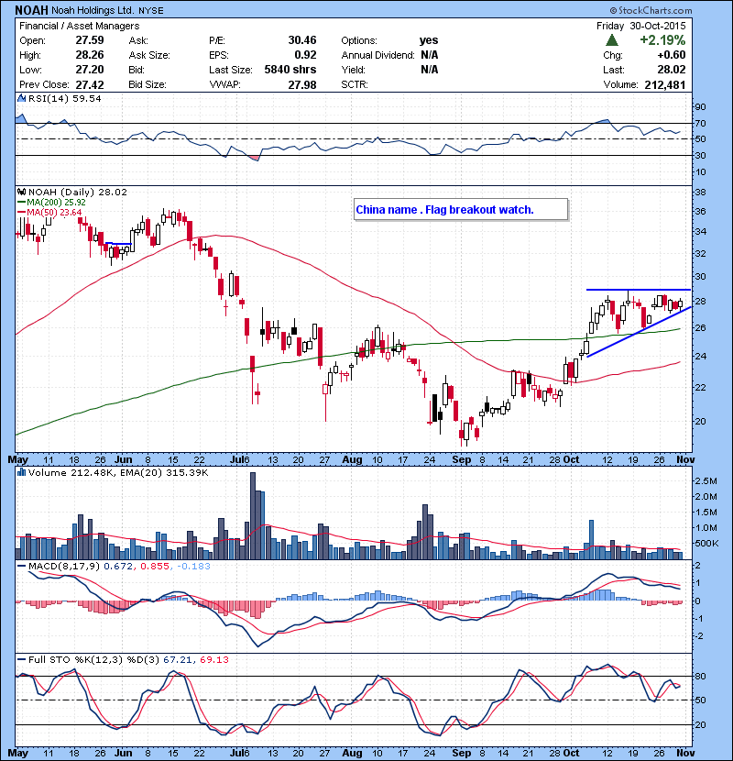Screen dimensions: 733x761
Task: Click the RSI(14) 59.54 label
Action: click(x=64, y=98)
